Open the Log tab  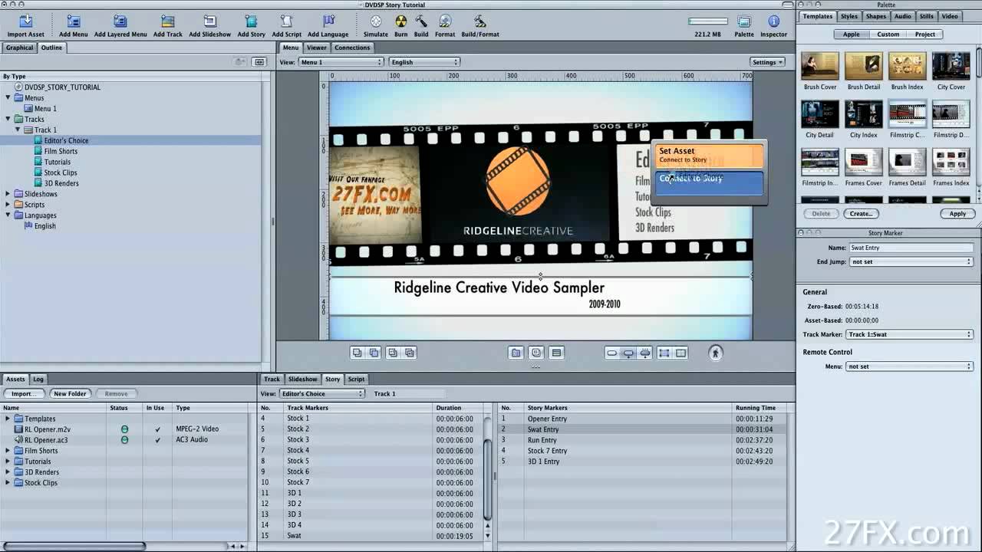38,379
